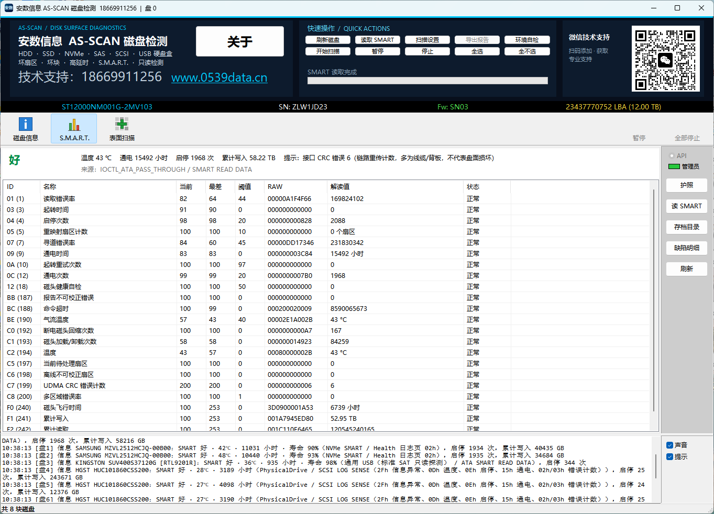Open the 存档目录 archive folder

[x=687, y=227]
